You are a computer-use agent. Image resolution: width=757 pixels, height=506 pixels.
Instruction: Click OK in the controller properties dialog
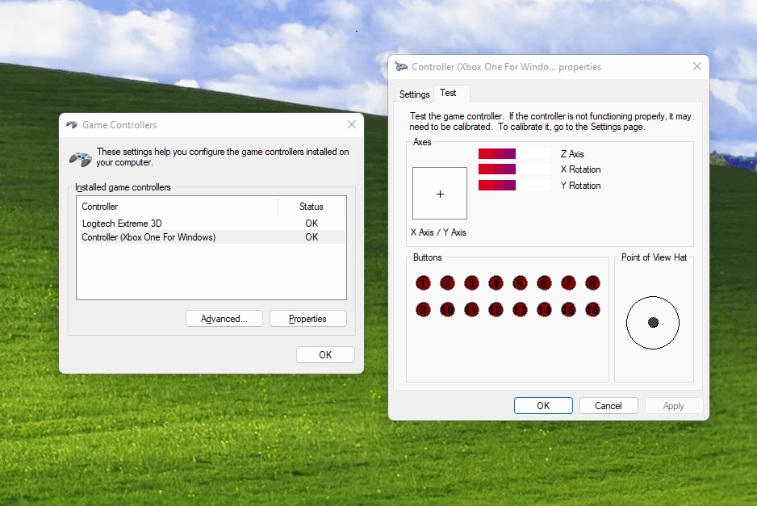pos(543,406)
